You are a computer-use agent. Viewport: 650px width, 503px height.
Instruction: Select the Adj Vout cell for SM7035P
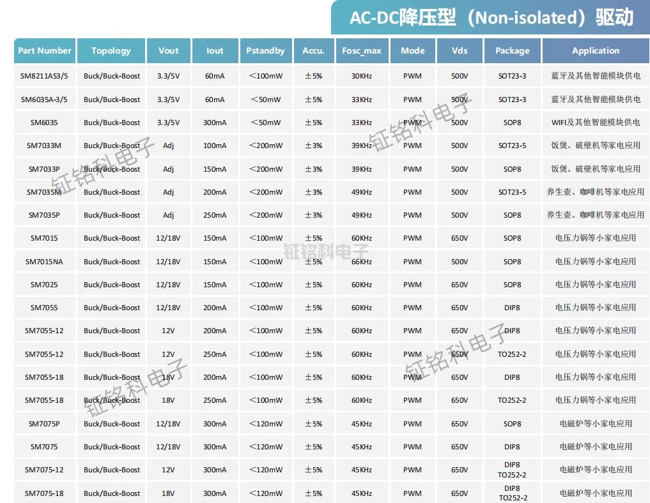click(168, 215)
